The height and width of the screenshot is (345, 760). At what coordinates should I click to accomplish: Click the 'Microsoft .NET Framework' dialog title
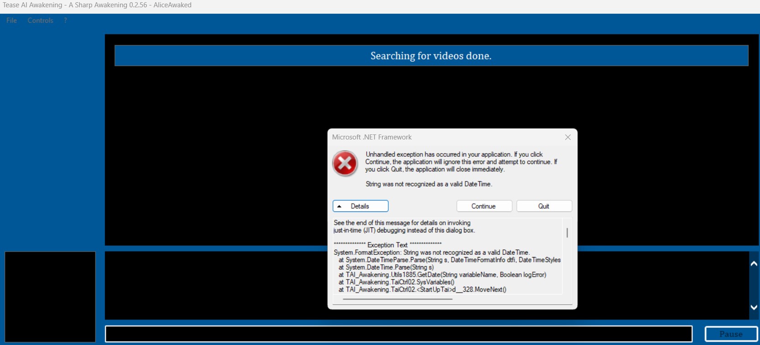tap(372, 137)
